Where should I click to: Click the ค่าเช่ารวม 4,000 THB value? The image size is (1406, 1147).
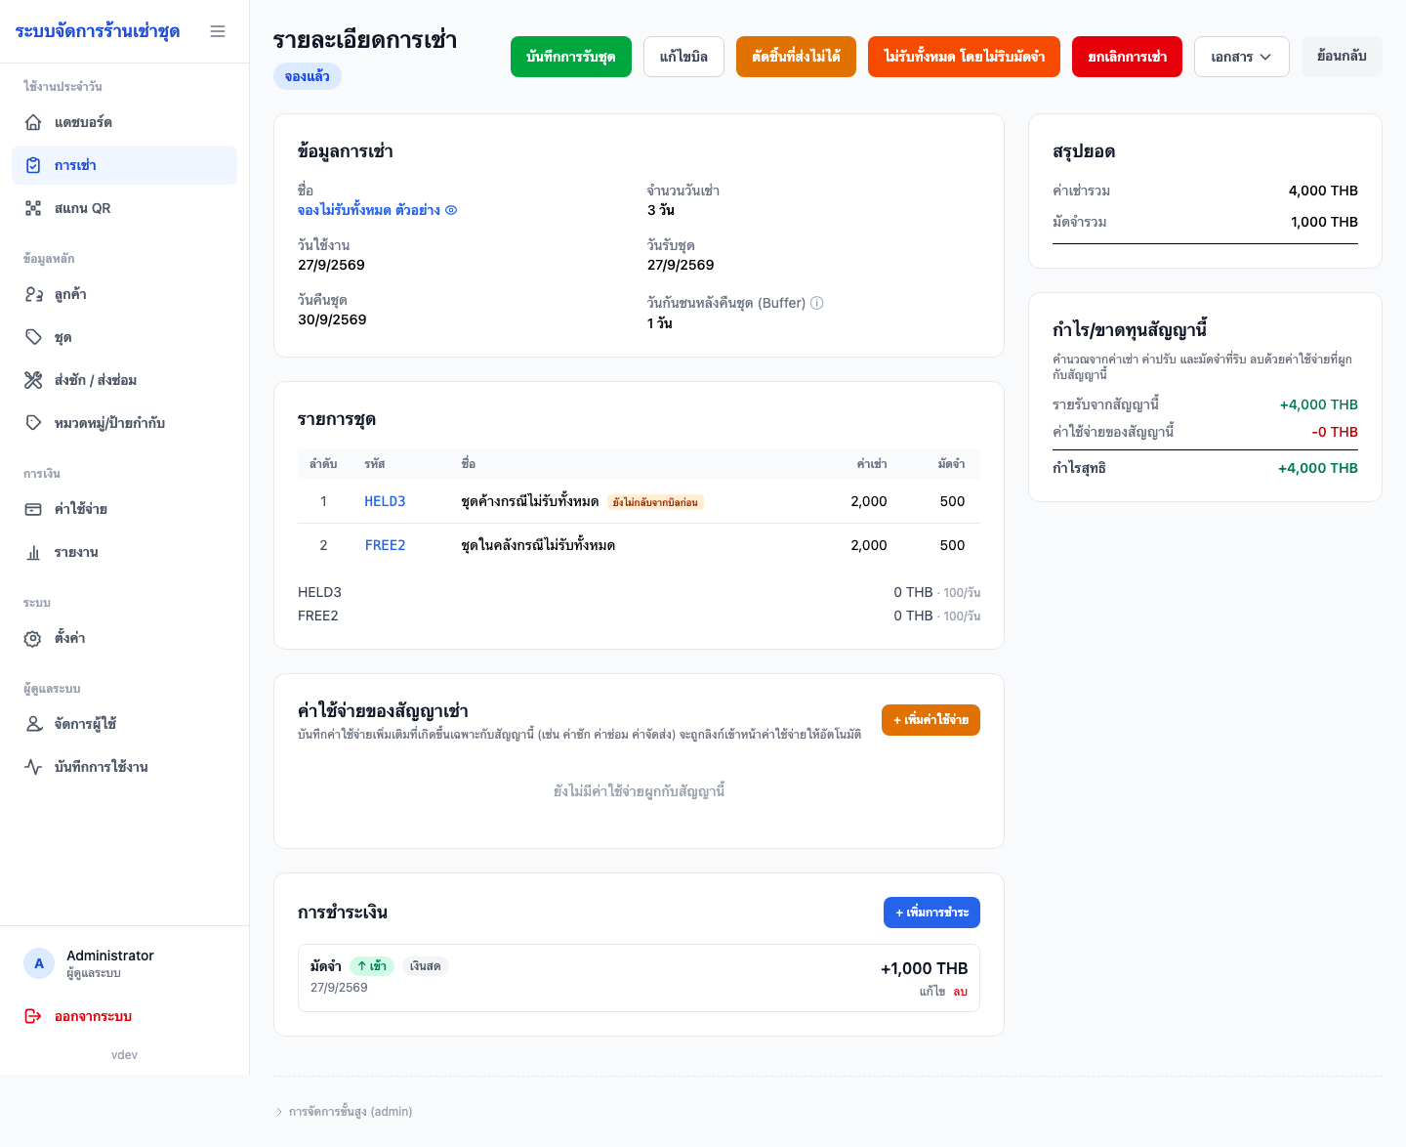(1323, 191)
